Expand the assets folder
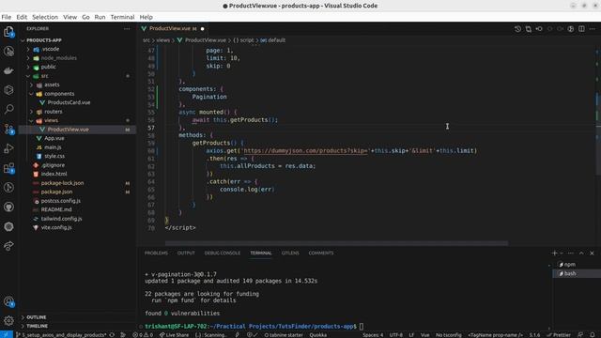The height and width of the screenshot is (338, 601). point(32,84)
